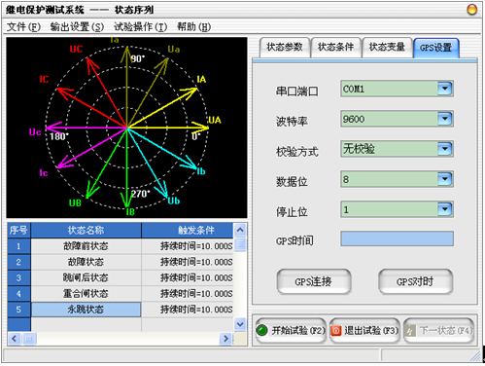485x366 pixels.
Task: Open the 输出设置(S) menu
Action: (77, 27)
